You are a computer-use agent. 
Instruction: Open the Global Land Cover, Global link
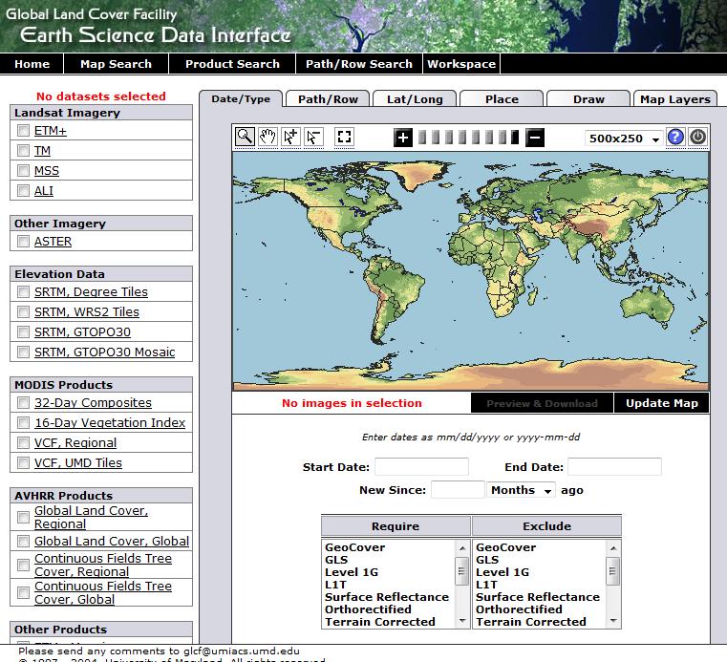(112, 541)
